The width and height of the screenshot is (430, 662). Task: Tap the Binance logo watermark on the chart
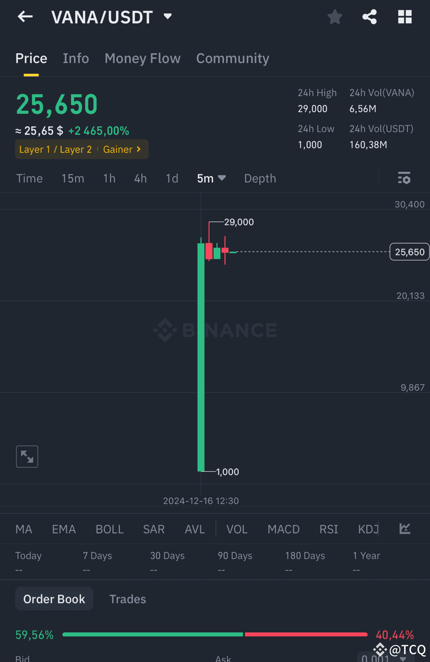[215, 329]
